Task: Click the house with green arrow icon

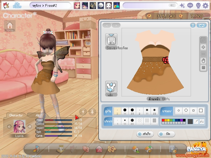Action: click(x=136, y=149)
